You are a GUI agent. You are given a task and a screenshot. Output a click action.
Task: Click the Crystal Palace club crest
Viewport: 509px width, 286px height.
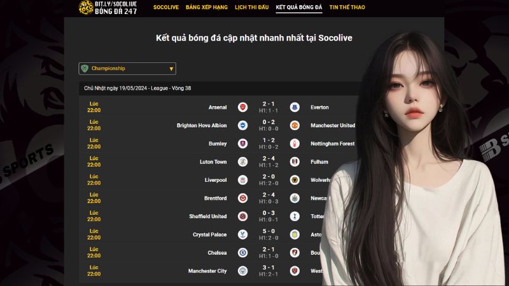[x=242, y=234]
